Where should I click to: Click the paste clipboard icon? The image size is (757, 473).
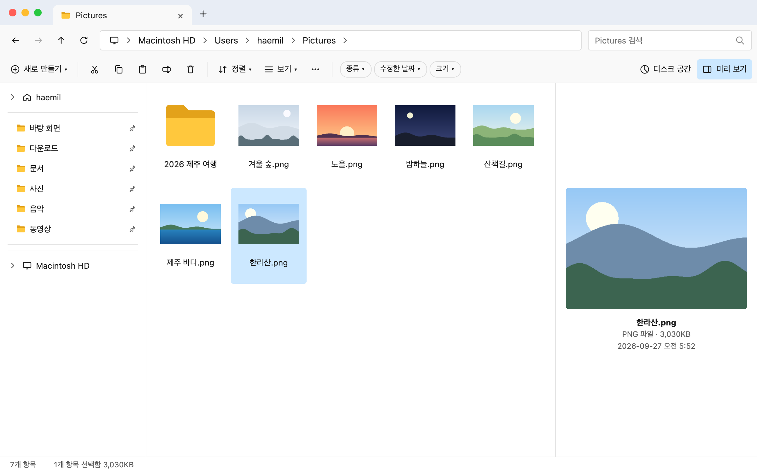click(x=142, y=69)
